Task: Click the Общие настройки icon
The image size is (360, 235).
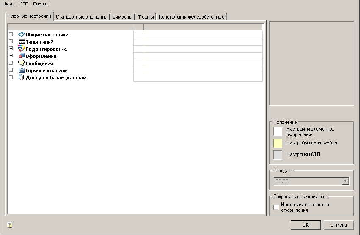Action: click(22, 35)
